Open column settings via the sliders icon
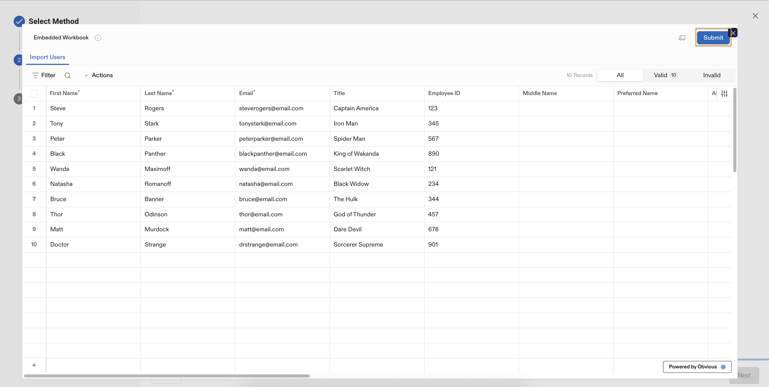Viewport: 769px width, 387px height. 725,93
